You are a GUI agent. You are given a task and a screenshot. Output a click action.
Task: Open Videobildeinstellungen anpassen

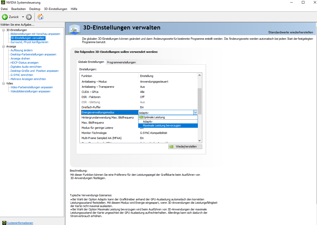tap(30, 91)
